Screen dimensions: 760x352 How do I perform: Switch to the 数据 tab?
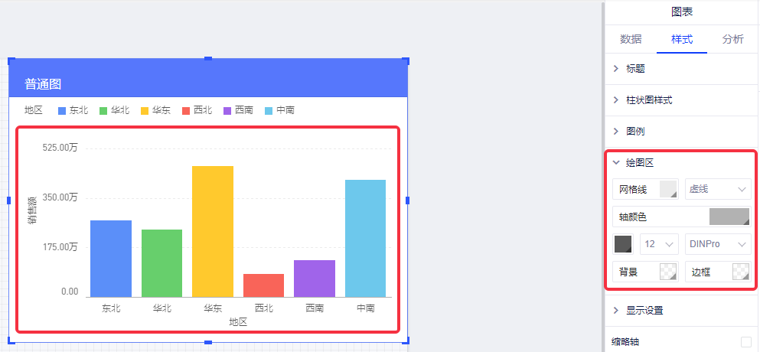click(x=630, y=40)
